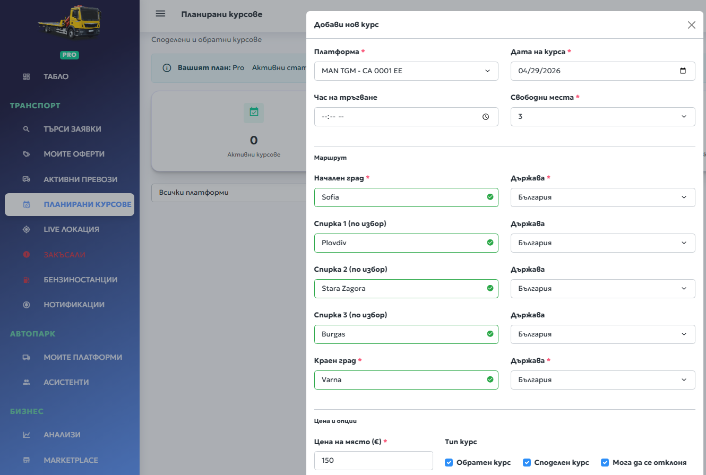Click the Live локация target icon
The height and width of the screenshot is (475, 706).
coord(27,229)
